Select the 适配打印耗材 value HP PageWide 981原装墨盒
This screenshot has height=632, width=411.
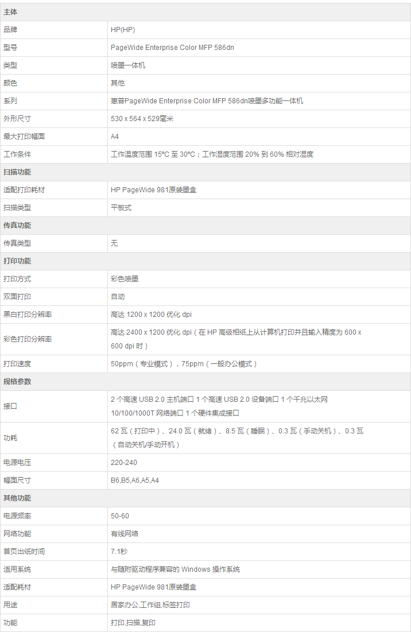click(153, 190)
